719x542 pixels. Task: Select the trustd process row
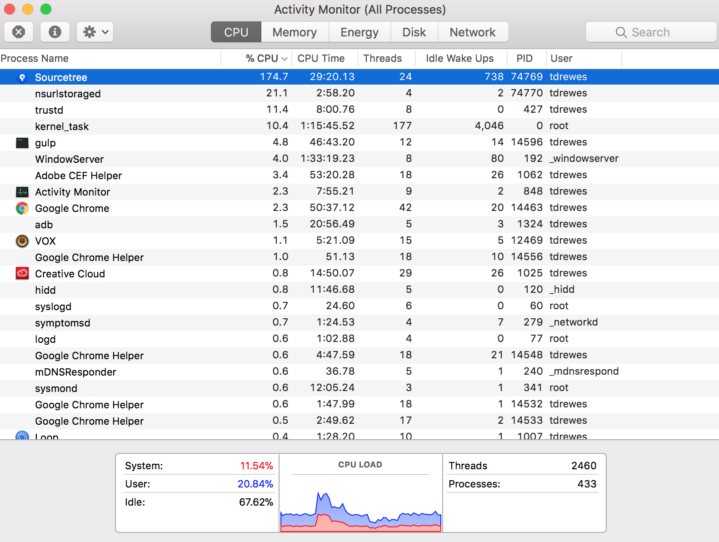tap(359, 110)
